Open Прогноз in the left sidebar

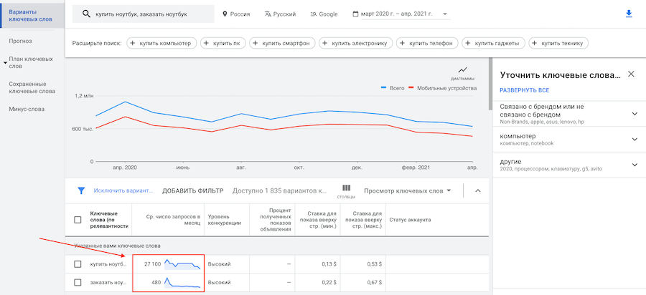[20, 42]
